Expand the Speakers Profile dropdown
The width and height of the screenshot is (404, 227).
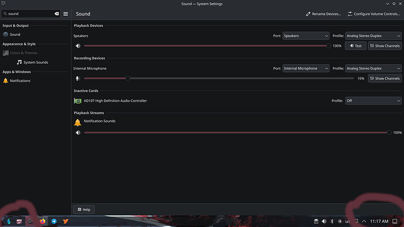[x=373, y=36]
